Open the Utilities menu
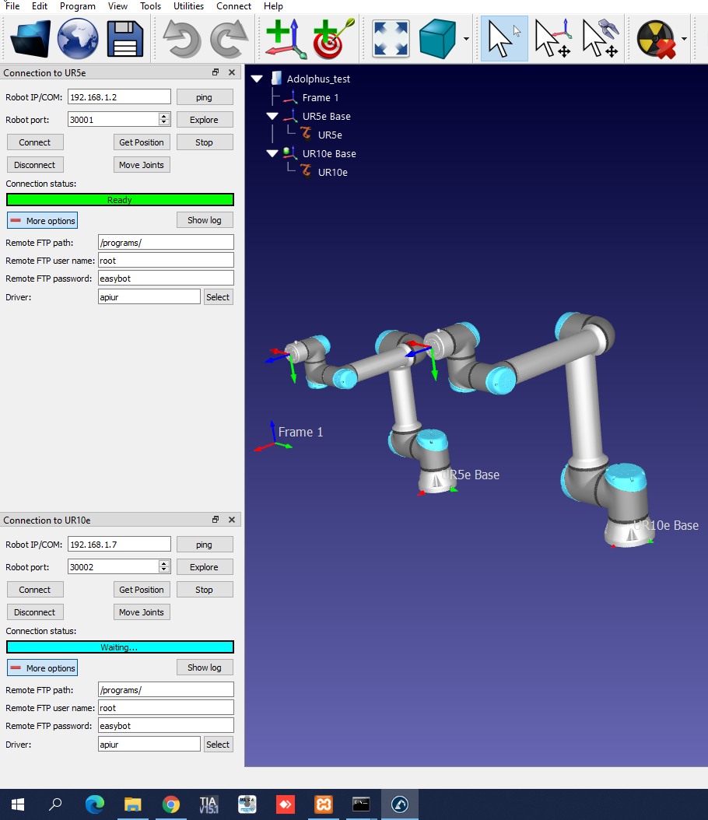Screen dimensions: 708x820 188,6
